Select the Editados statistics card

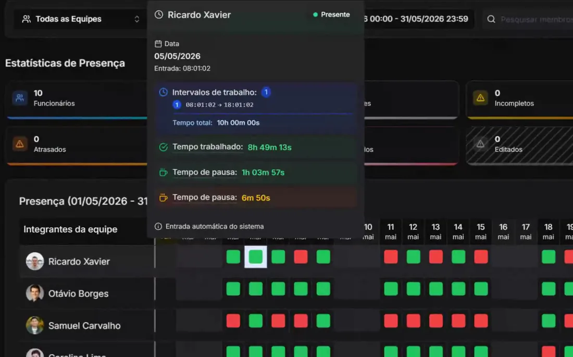click(x=520, y=146)
